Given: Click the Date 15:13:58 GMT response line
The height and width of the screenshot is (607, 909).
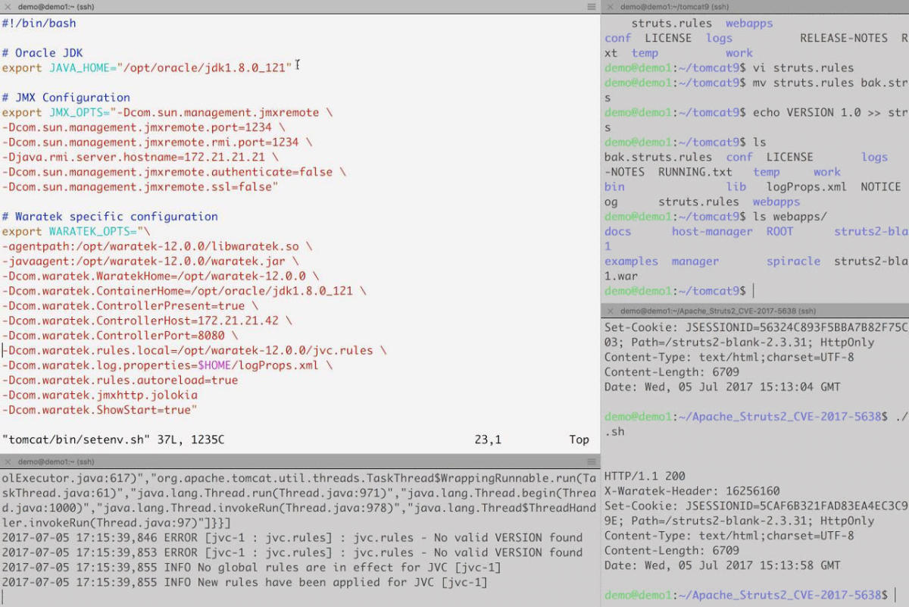Looking at the screenshot, I should tap(722, 566).
